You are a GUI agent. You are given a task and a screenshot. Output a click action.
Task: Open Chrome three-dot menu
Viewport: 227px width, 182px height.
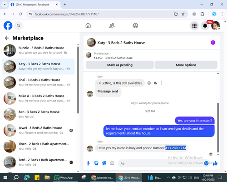(222, 14)
